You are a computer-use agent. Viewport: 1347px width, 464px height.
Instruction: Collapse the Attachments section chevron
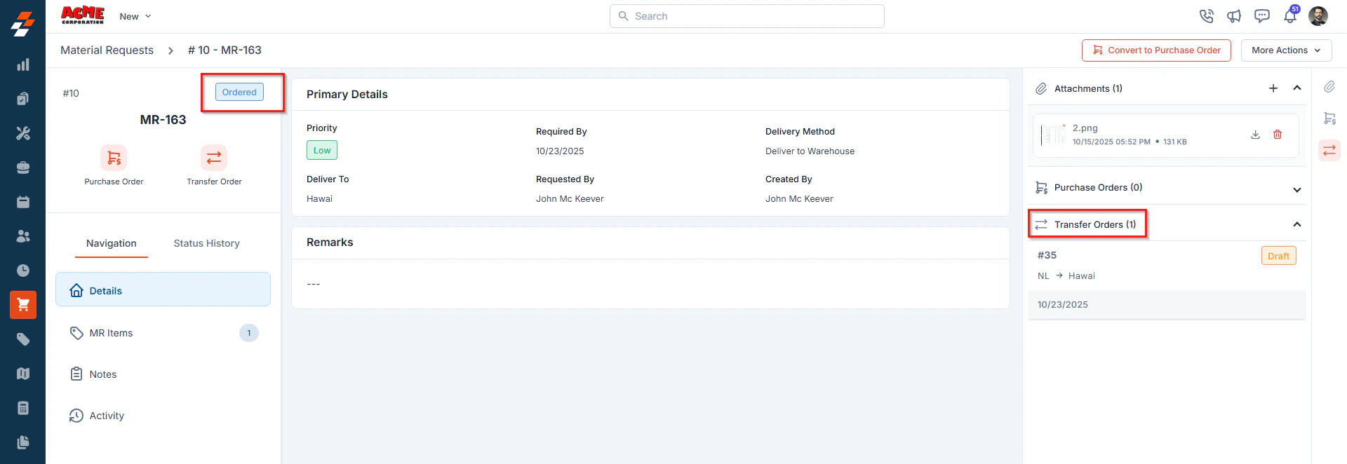click(1297, 88)
